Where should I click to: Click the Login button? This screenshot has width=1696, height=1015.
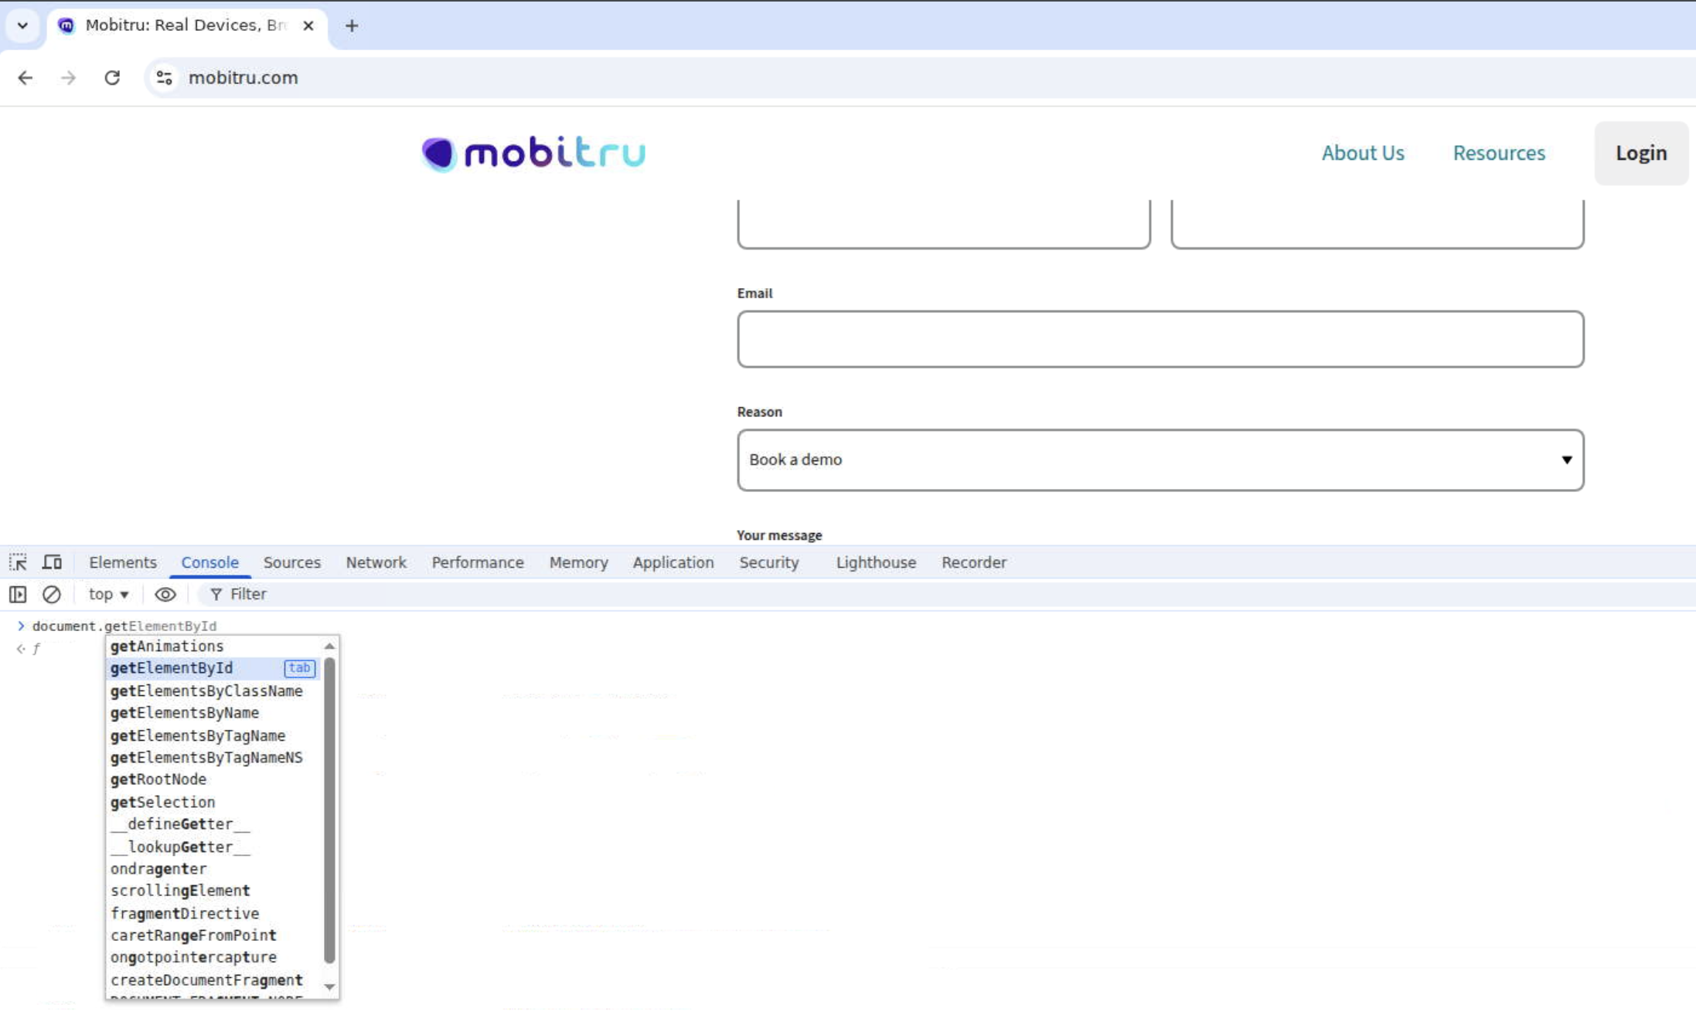pos(1640,153)
